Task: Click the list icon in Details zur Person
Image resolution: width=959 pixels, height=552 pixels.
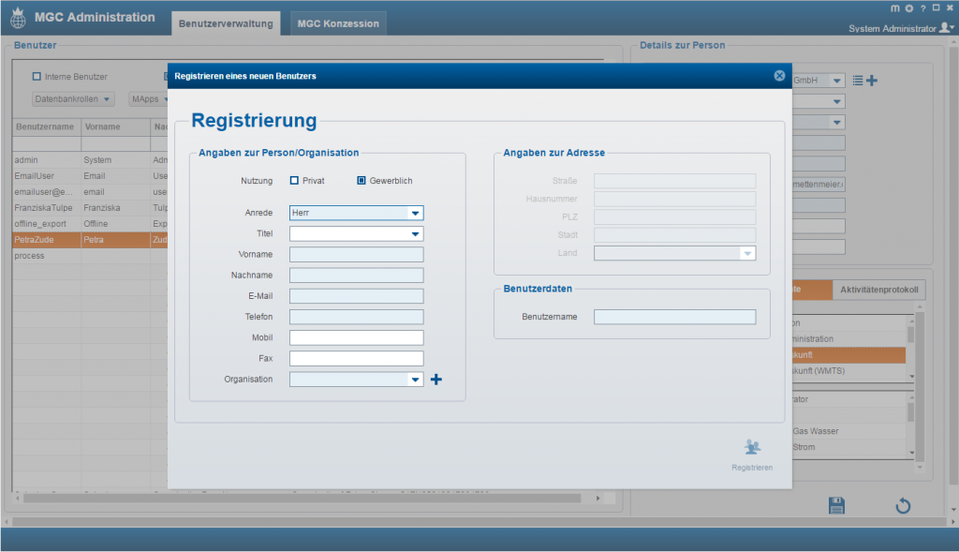Action: point(858,81)
